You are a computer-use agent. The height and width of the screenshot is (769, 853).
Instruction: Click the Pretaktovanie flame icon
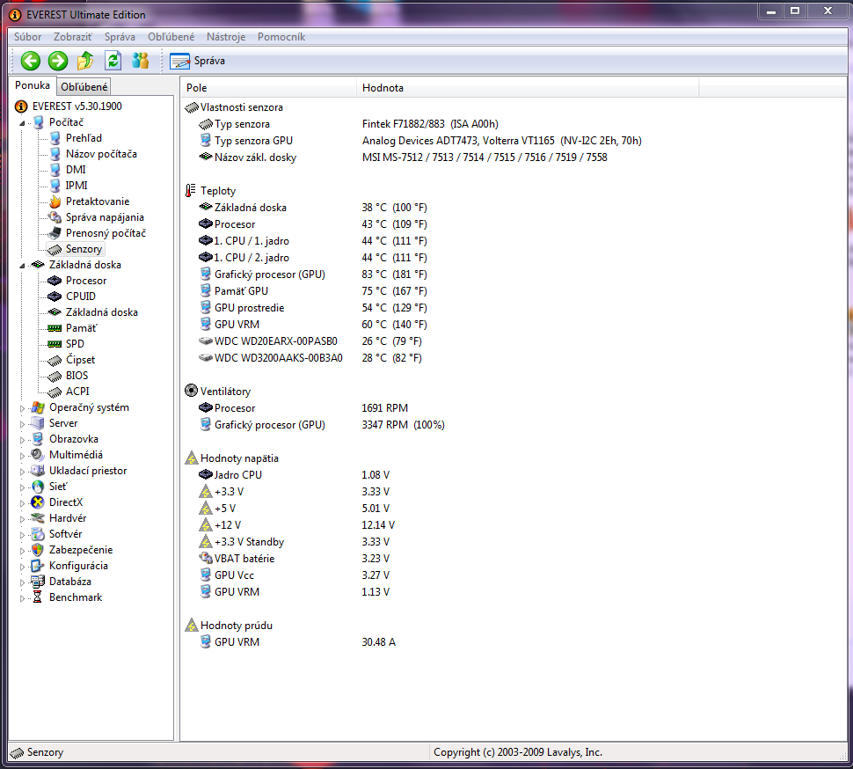55,201
